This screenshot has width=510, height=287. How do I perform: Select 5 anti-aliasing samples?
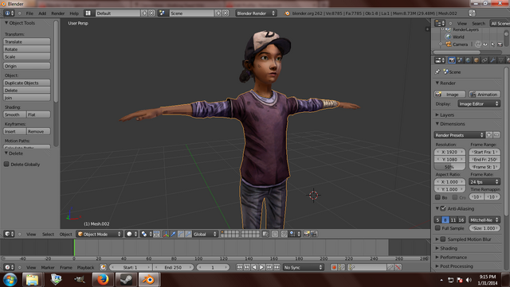pyautogui.click(x=437, y=219)
